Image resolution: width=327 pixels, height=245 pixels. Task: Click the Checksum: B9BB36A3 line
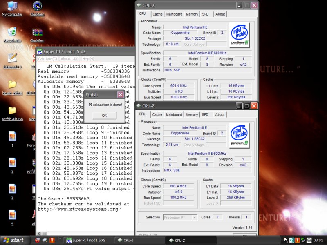tap(63, 199)
